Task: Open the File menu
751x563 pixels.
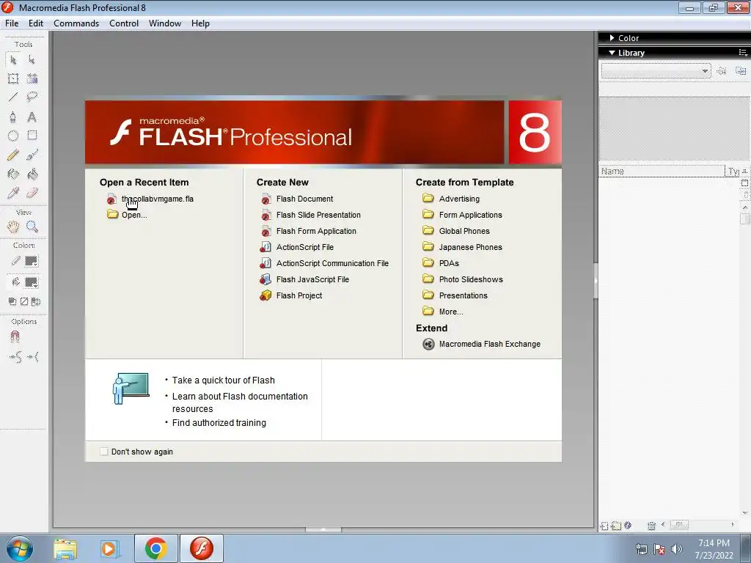Action: point(12,23)
